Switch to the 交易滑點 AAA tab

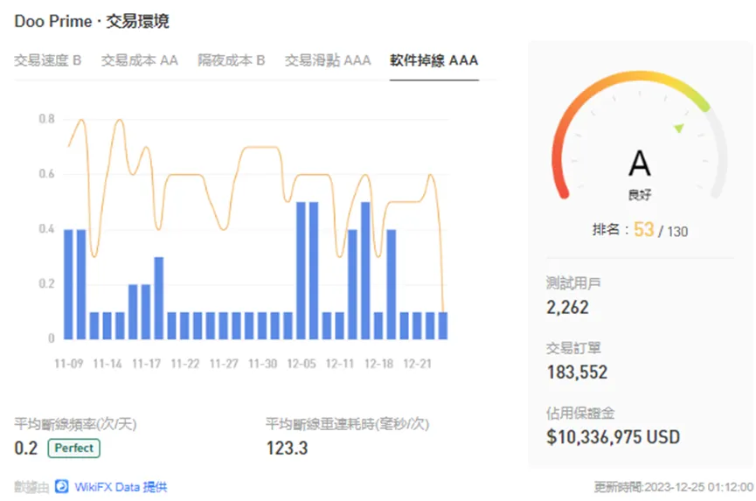point(328,60)
